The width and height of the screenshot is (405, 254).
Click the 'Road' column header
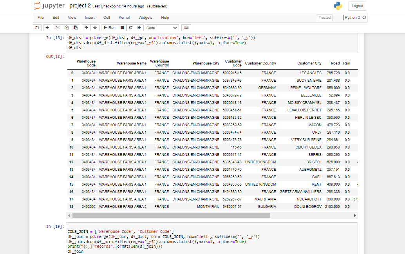click(335, 63)
